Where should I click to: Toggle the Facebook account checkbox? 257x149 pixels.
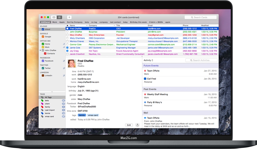(x=43, y=61)
